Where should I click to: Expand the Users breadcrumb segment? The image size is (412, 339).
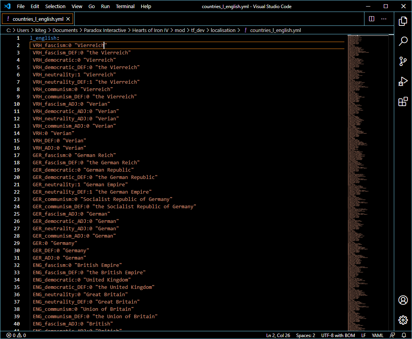click(23, 30)
